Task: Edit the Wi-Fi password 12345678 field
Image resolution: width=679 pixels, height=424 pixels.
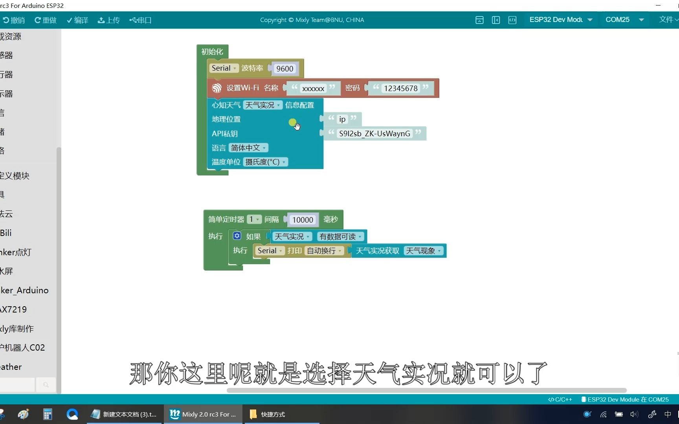Action: [x=401, y=88]
